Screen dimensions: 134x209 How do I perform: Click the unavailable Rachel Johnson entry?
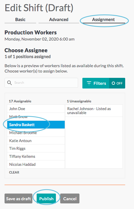(94, 111)
